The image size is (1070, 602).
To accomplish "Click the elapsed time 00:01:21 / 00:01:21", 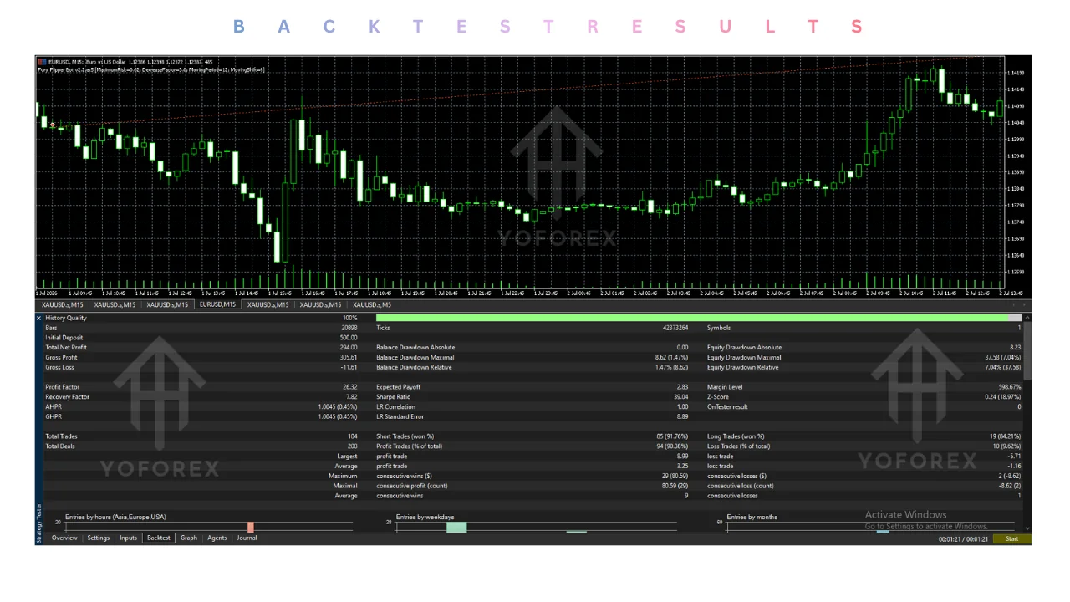I will 963,539.
